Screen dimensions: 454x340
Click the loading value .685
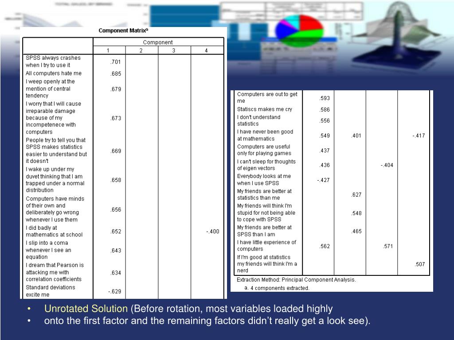pyautogui.click(x=116, y=74)
